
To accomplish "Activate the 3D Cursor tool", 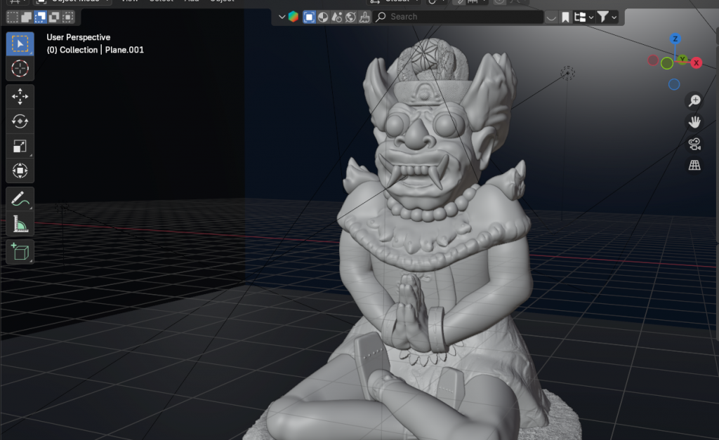I will pyautogui.click(x=20, y=69).
